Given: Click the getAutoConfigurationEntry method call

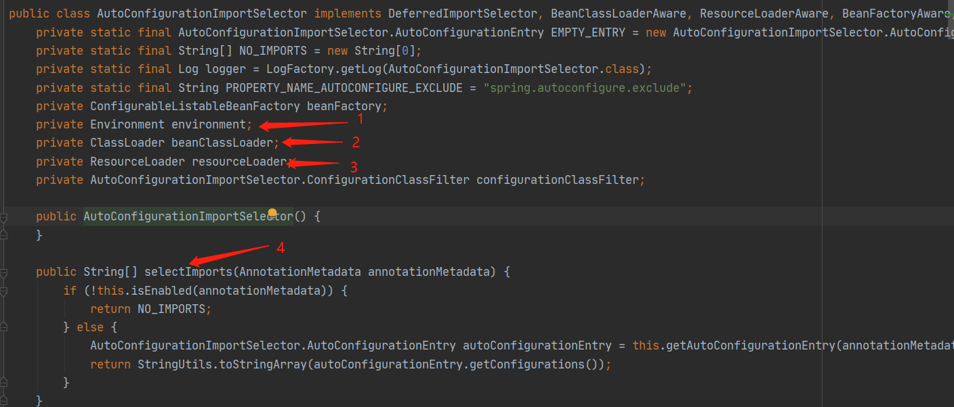Looking at the screenshot, I should 747,345.
